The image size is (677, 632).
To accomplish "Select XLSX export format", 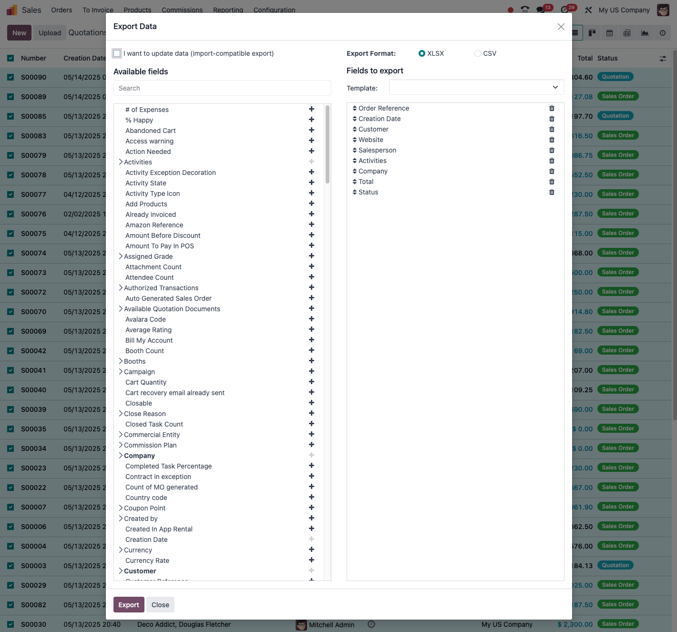I will [421, 53].
